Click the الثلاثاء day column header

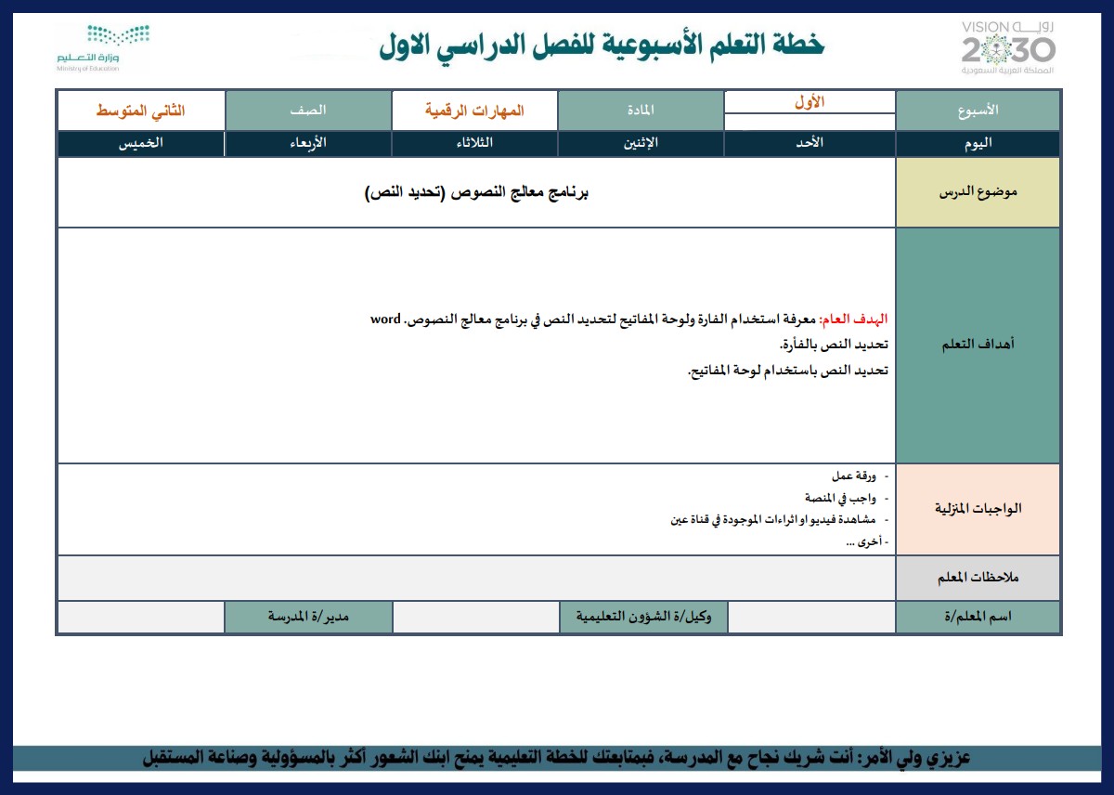[x=474, y=144]
